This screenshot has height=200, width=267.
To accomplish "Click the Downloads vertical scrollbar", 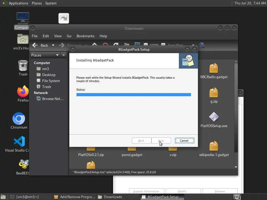I will pyautogui.click(x=236, y=108).
